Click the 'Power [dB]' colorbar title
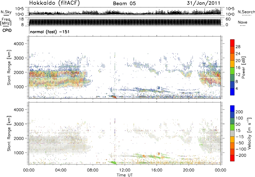Screen dimensions: 255x177 coord(243,67)
